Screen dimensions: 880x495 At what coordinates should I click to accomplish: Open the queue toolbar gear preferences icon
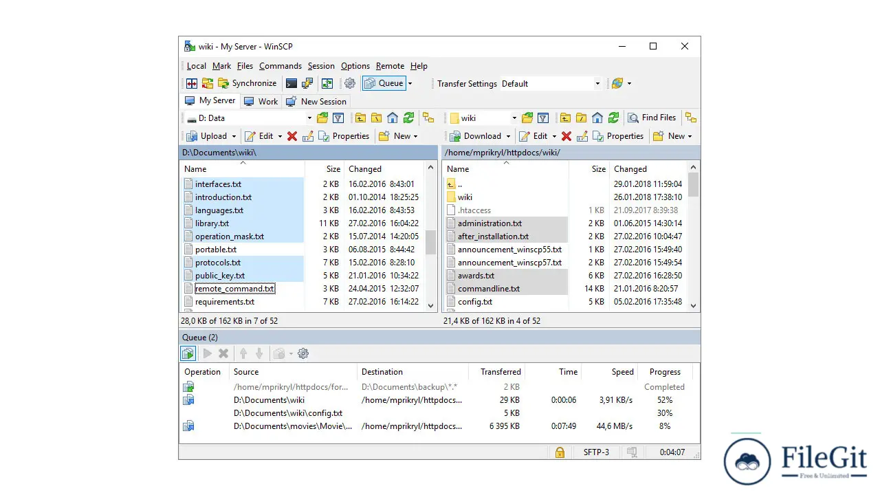(x=303, y=353)
